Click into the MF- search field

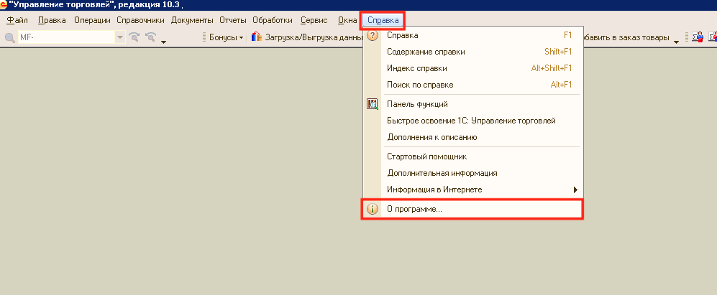point(66,37)
